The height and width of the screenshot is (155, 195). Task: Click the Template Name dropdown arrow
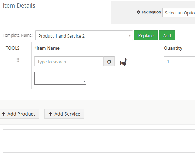(x=130, y=35)
